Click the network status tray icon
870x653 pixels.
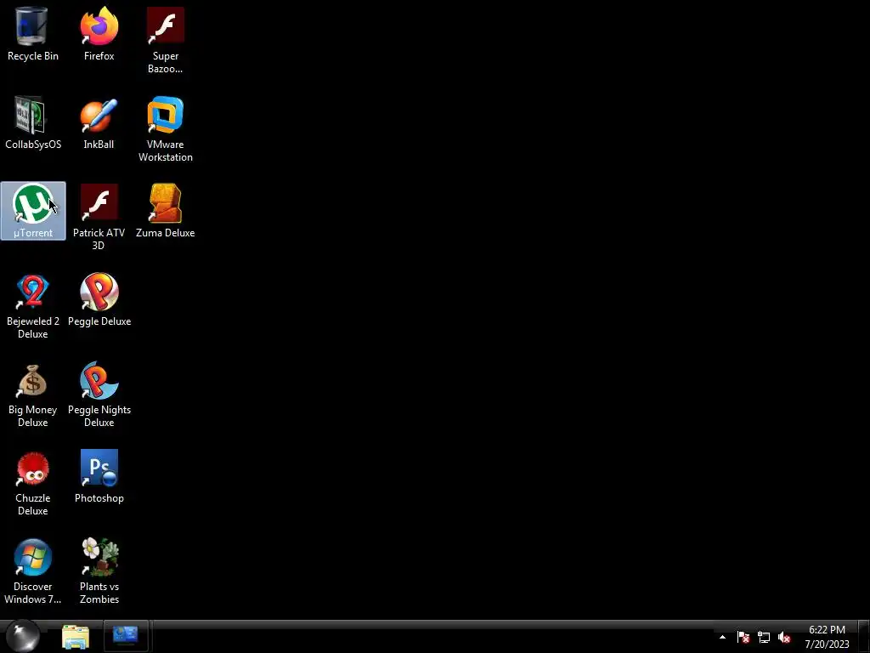[764, 637]
